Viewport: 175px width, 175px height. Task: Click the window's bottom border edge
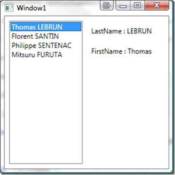click(87, 171)
